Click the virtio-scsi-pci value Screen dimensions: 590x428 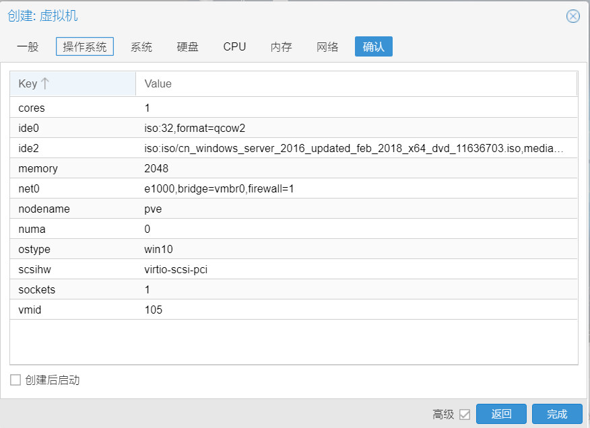[176, 270]
